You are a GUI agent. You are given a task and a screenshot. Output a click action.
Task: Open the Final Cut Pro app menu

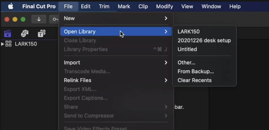(x=39, y=7)
